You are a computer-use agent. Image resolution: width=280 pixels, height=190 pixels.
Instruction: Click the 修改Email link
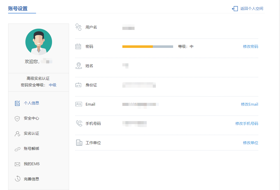click(x=249, y=104)
